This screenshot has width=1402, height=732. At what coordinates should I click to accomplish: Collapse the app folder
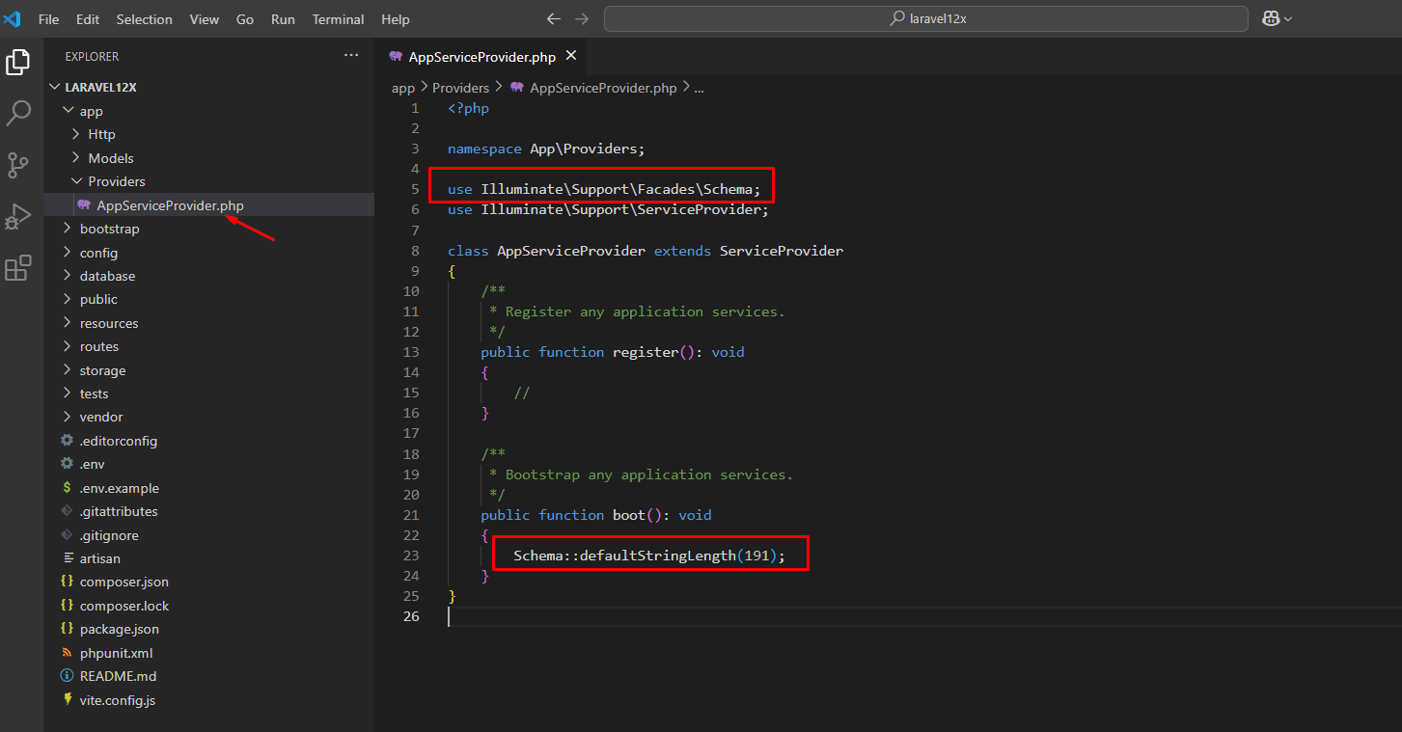tap(91, 111)
